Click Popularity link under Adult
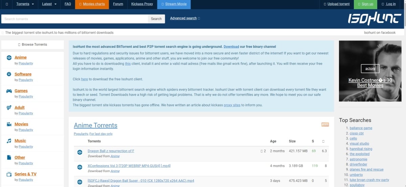 tap(26, 113)
